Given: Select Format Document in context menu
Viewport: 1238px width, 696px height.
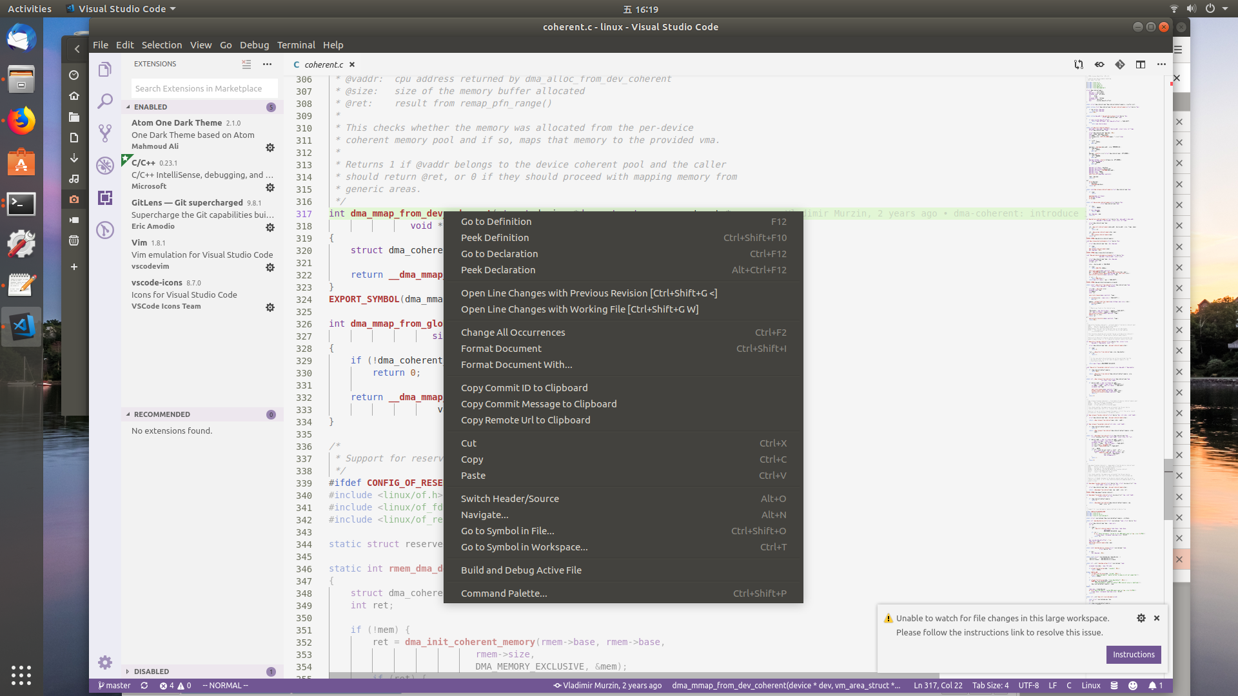Looking at the screenshot, I should (x=623, y=349).
